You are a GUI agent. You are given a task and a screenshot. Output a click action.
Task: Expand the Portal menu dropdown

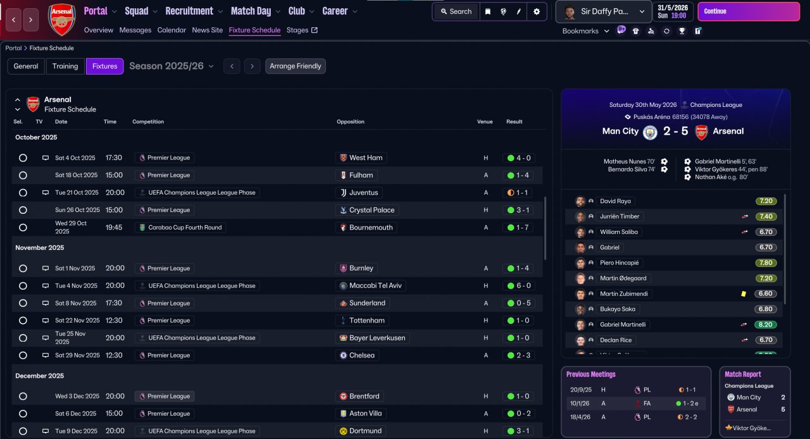(x=114, y=11)
